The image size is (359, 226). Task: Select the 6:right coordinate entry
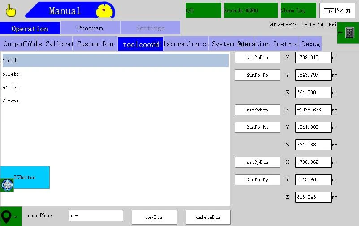point(115,87)
